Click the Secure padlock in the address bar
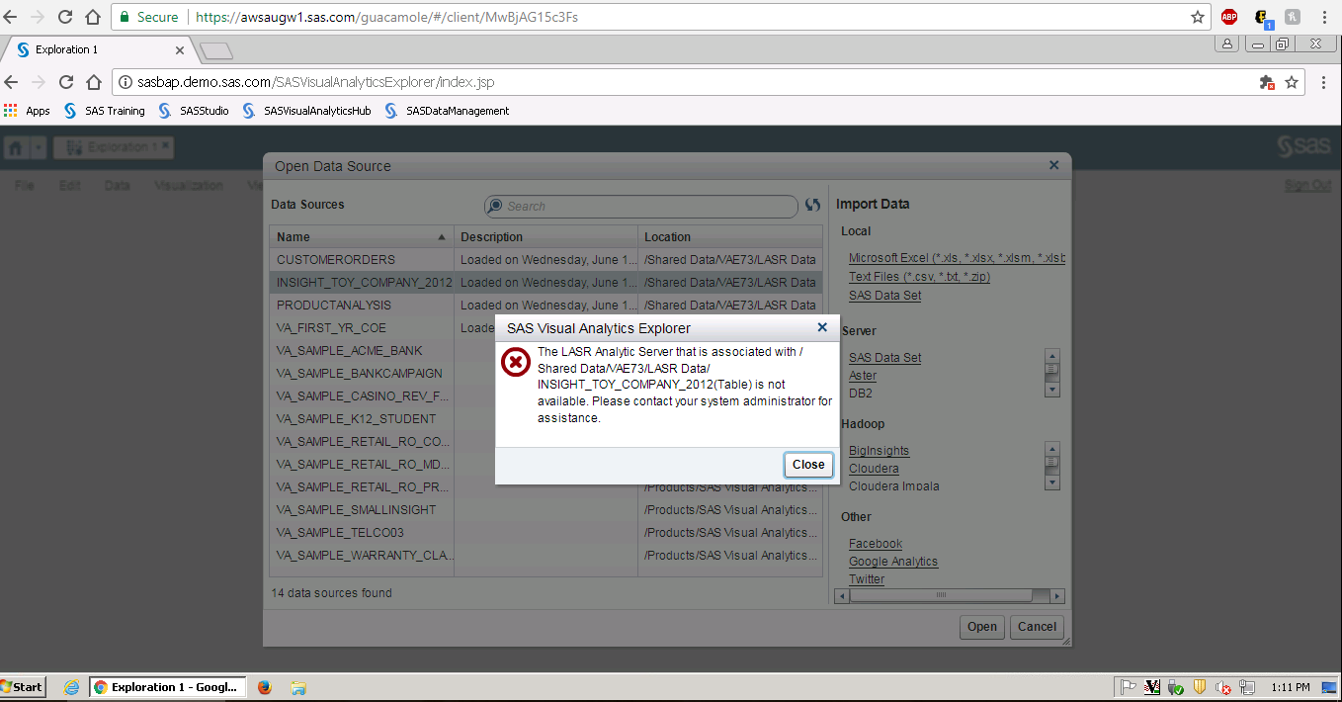The image size is (1342, 702). click(125, 17)
